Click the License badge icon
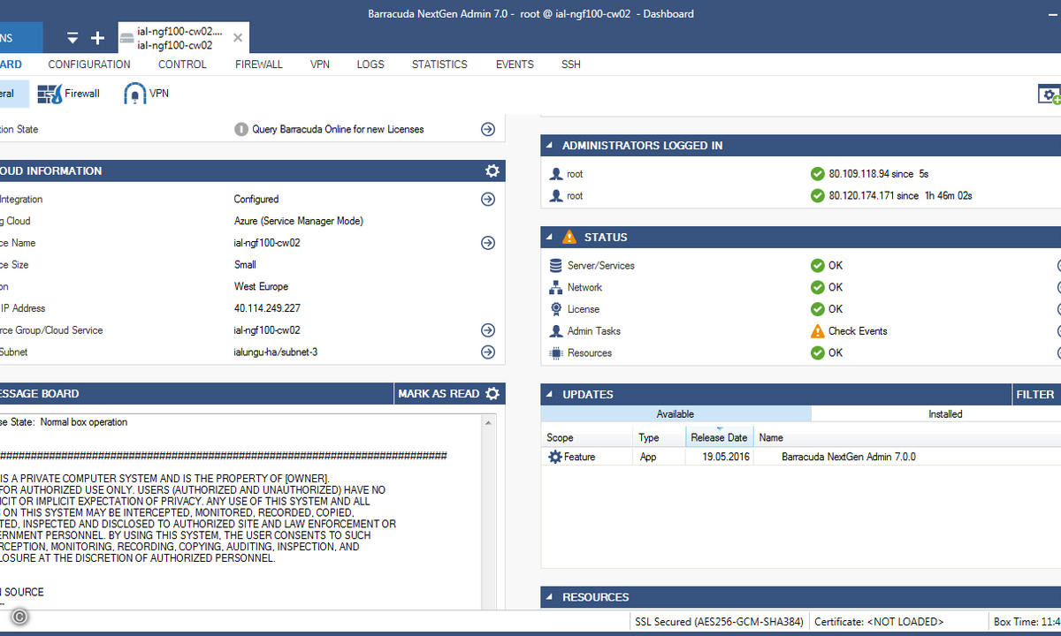 pos(556,309)
